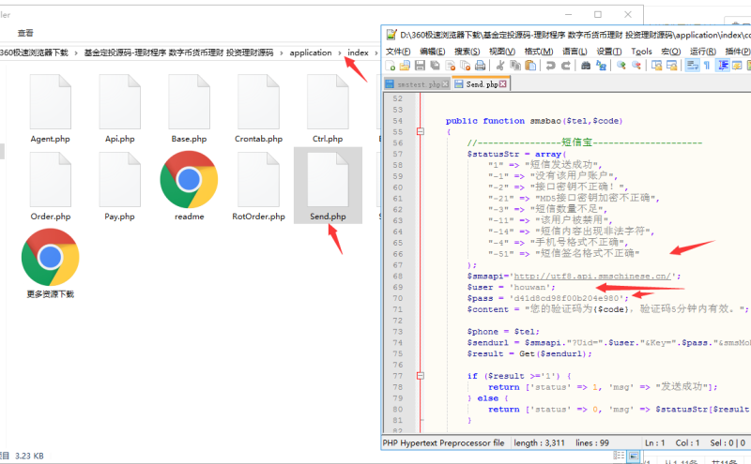Screen dimensions: 751x464
Task: Select Base.php file in Explorer
Action: [190, 109]
